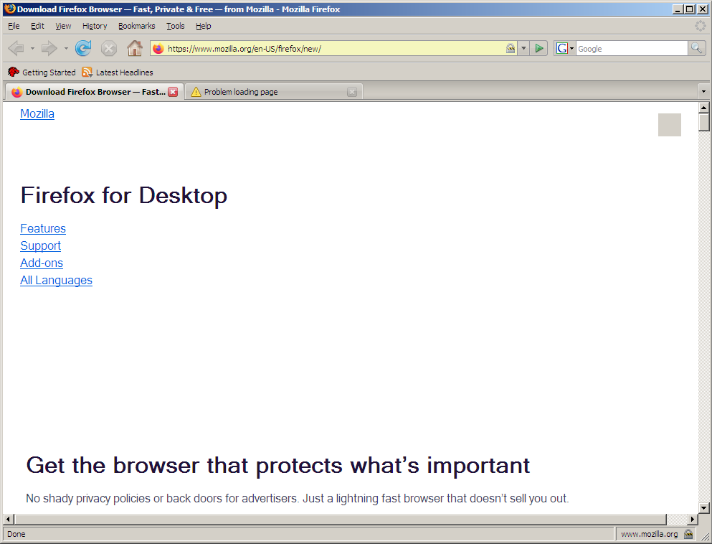Open the Tools menu

175,26
